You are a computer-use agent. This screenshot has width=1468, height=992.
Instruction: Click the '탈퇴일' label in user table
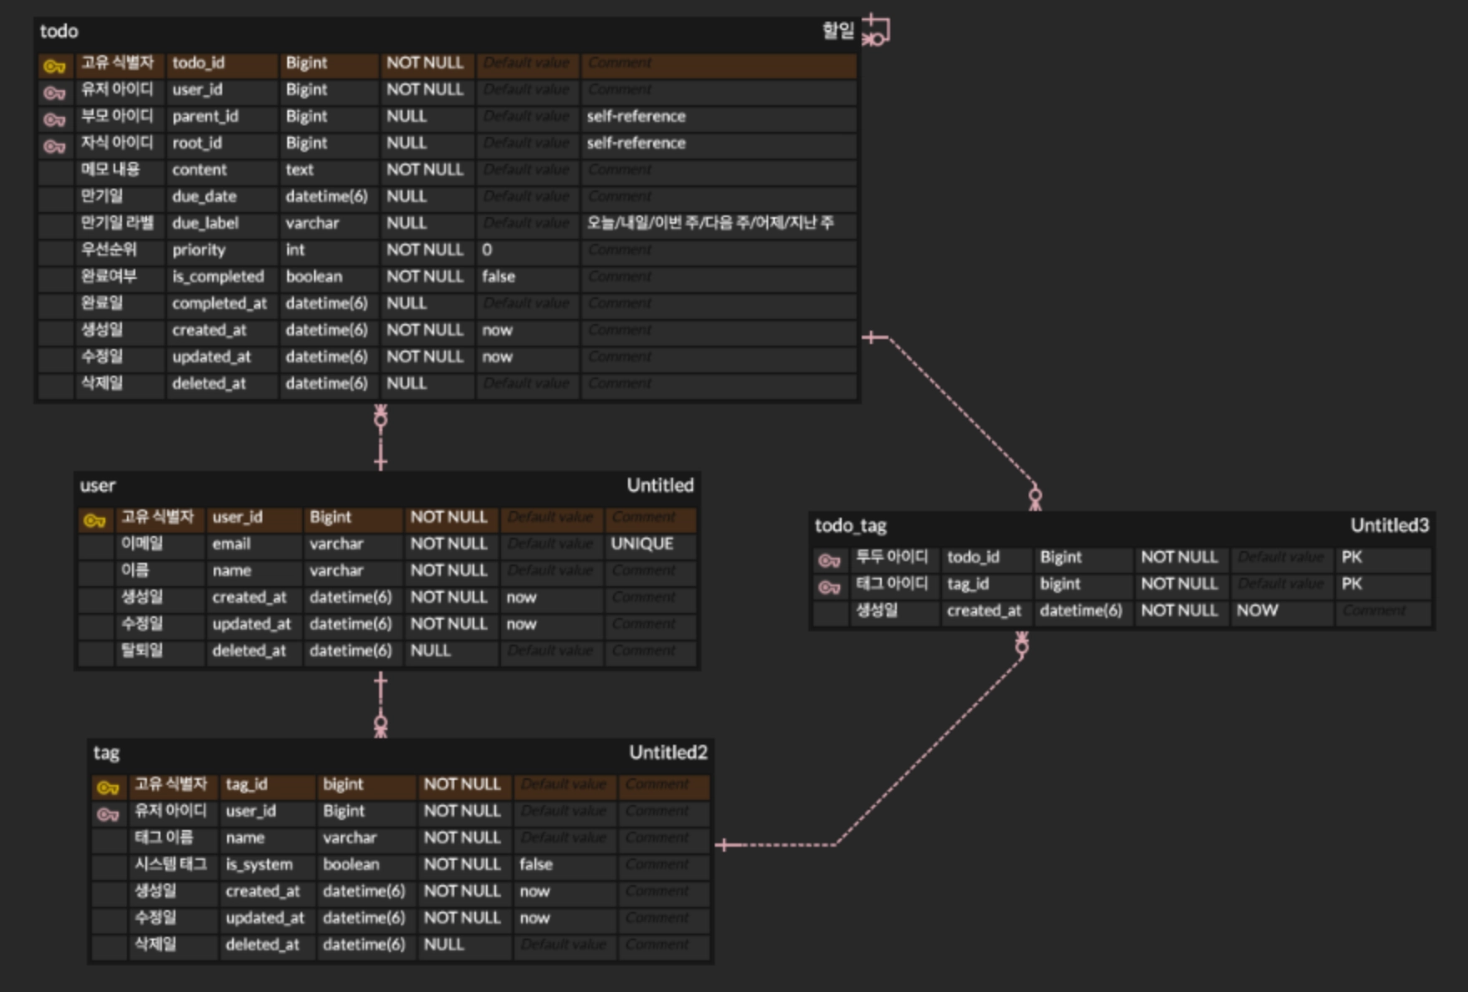[142, 650]
